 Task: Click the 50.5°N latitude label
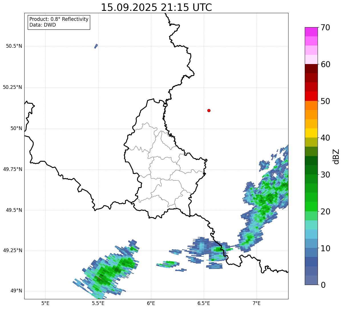pos(14,46)
